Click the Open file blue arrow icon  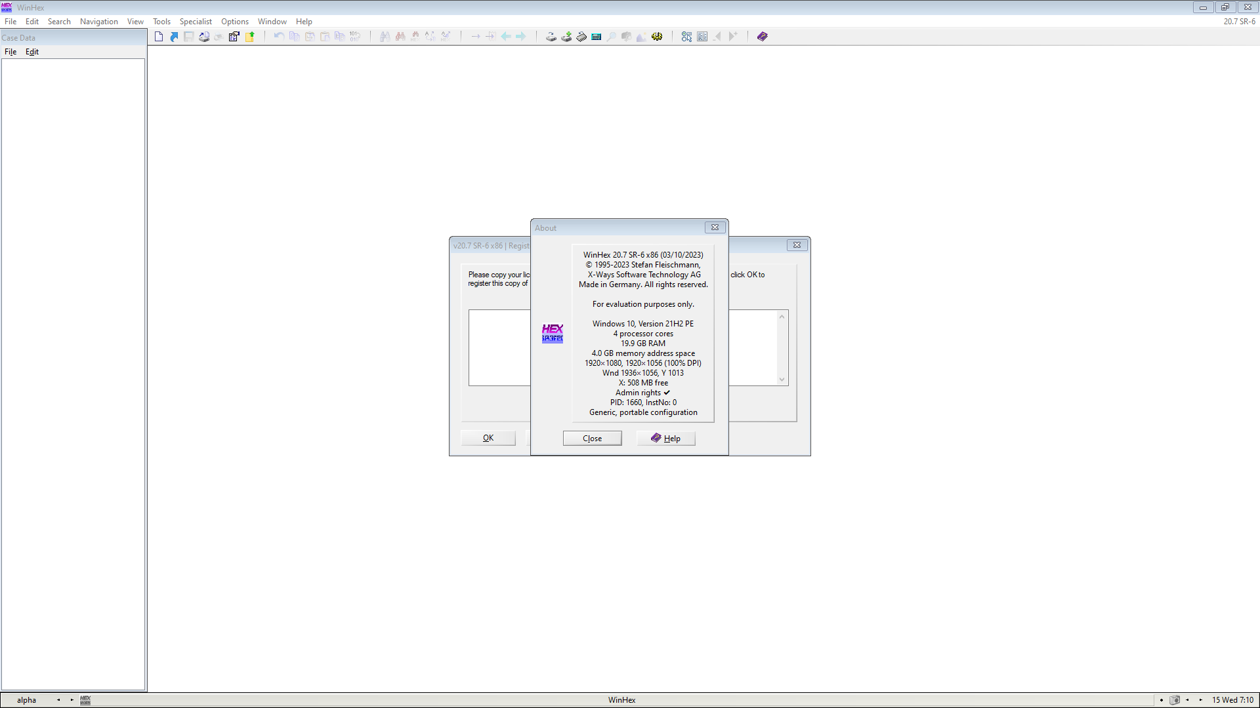tap(174, 37)
